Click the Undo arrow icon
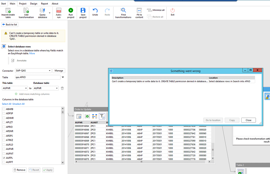270x174 pixels. pyautogui.click(x=95, y=11)
